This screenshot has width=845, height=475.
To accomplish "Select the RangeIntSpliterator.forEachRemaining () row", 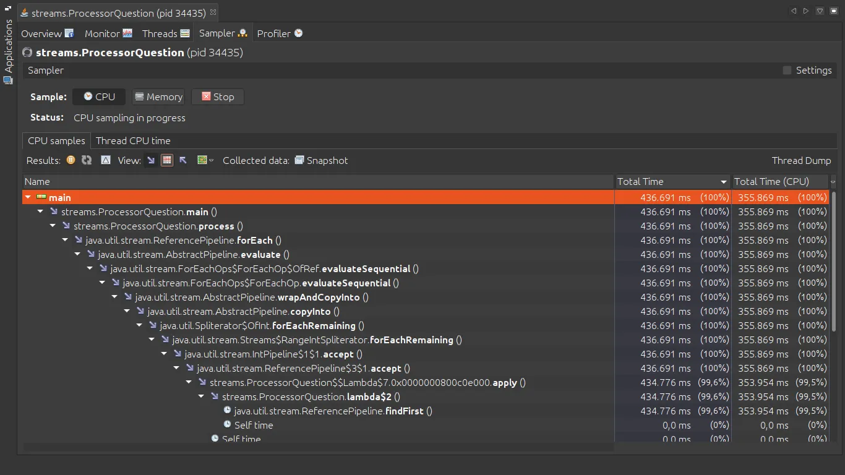I will coord(425,340).
